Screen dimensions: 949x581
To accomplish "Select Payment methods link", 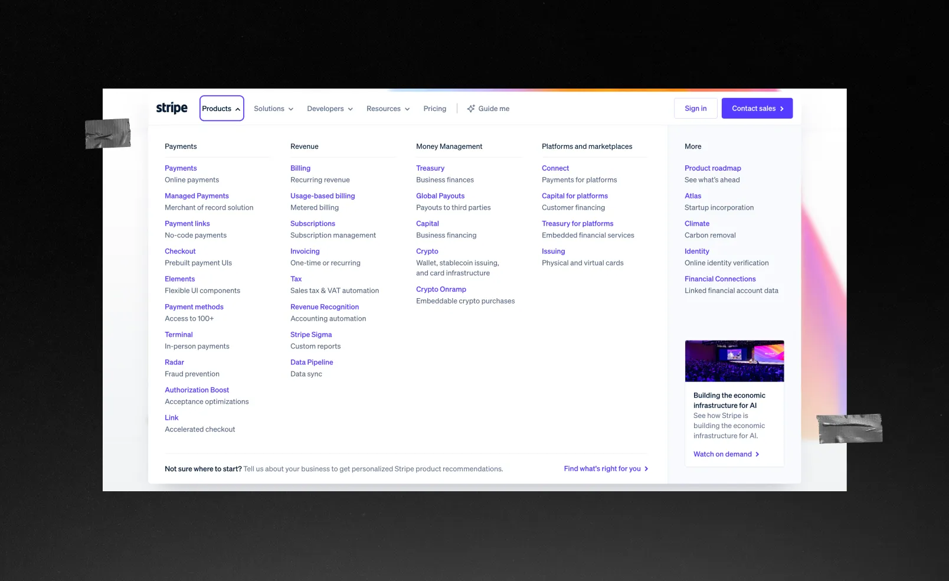I will click(194, 307).
